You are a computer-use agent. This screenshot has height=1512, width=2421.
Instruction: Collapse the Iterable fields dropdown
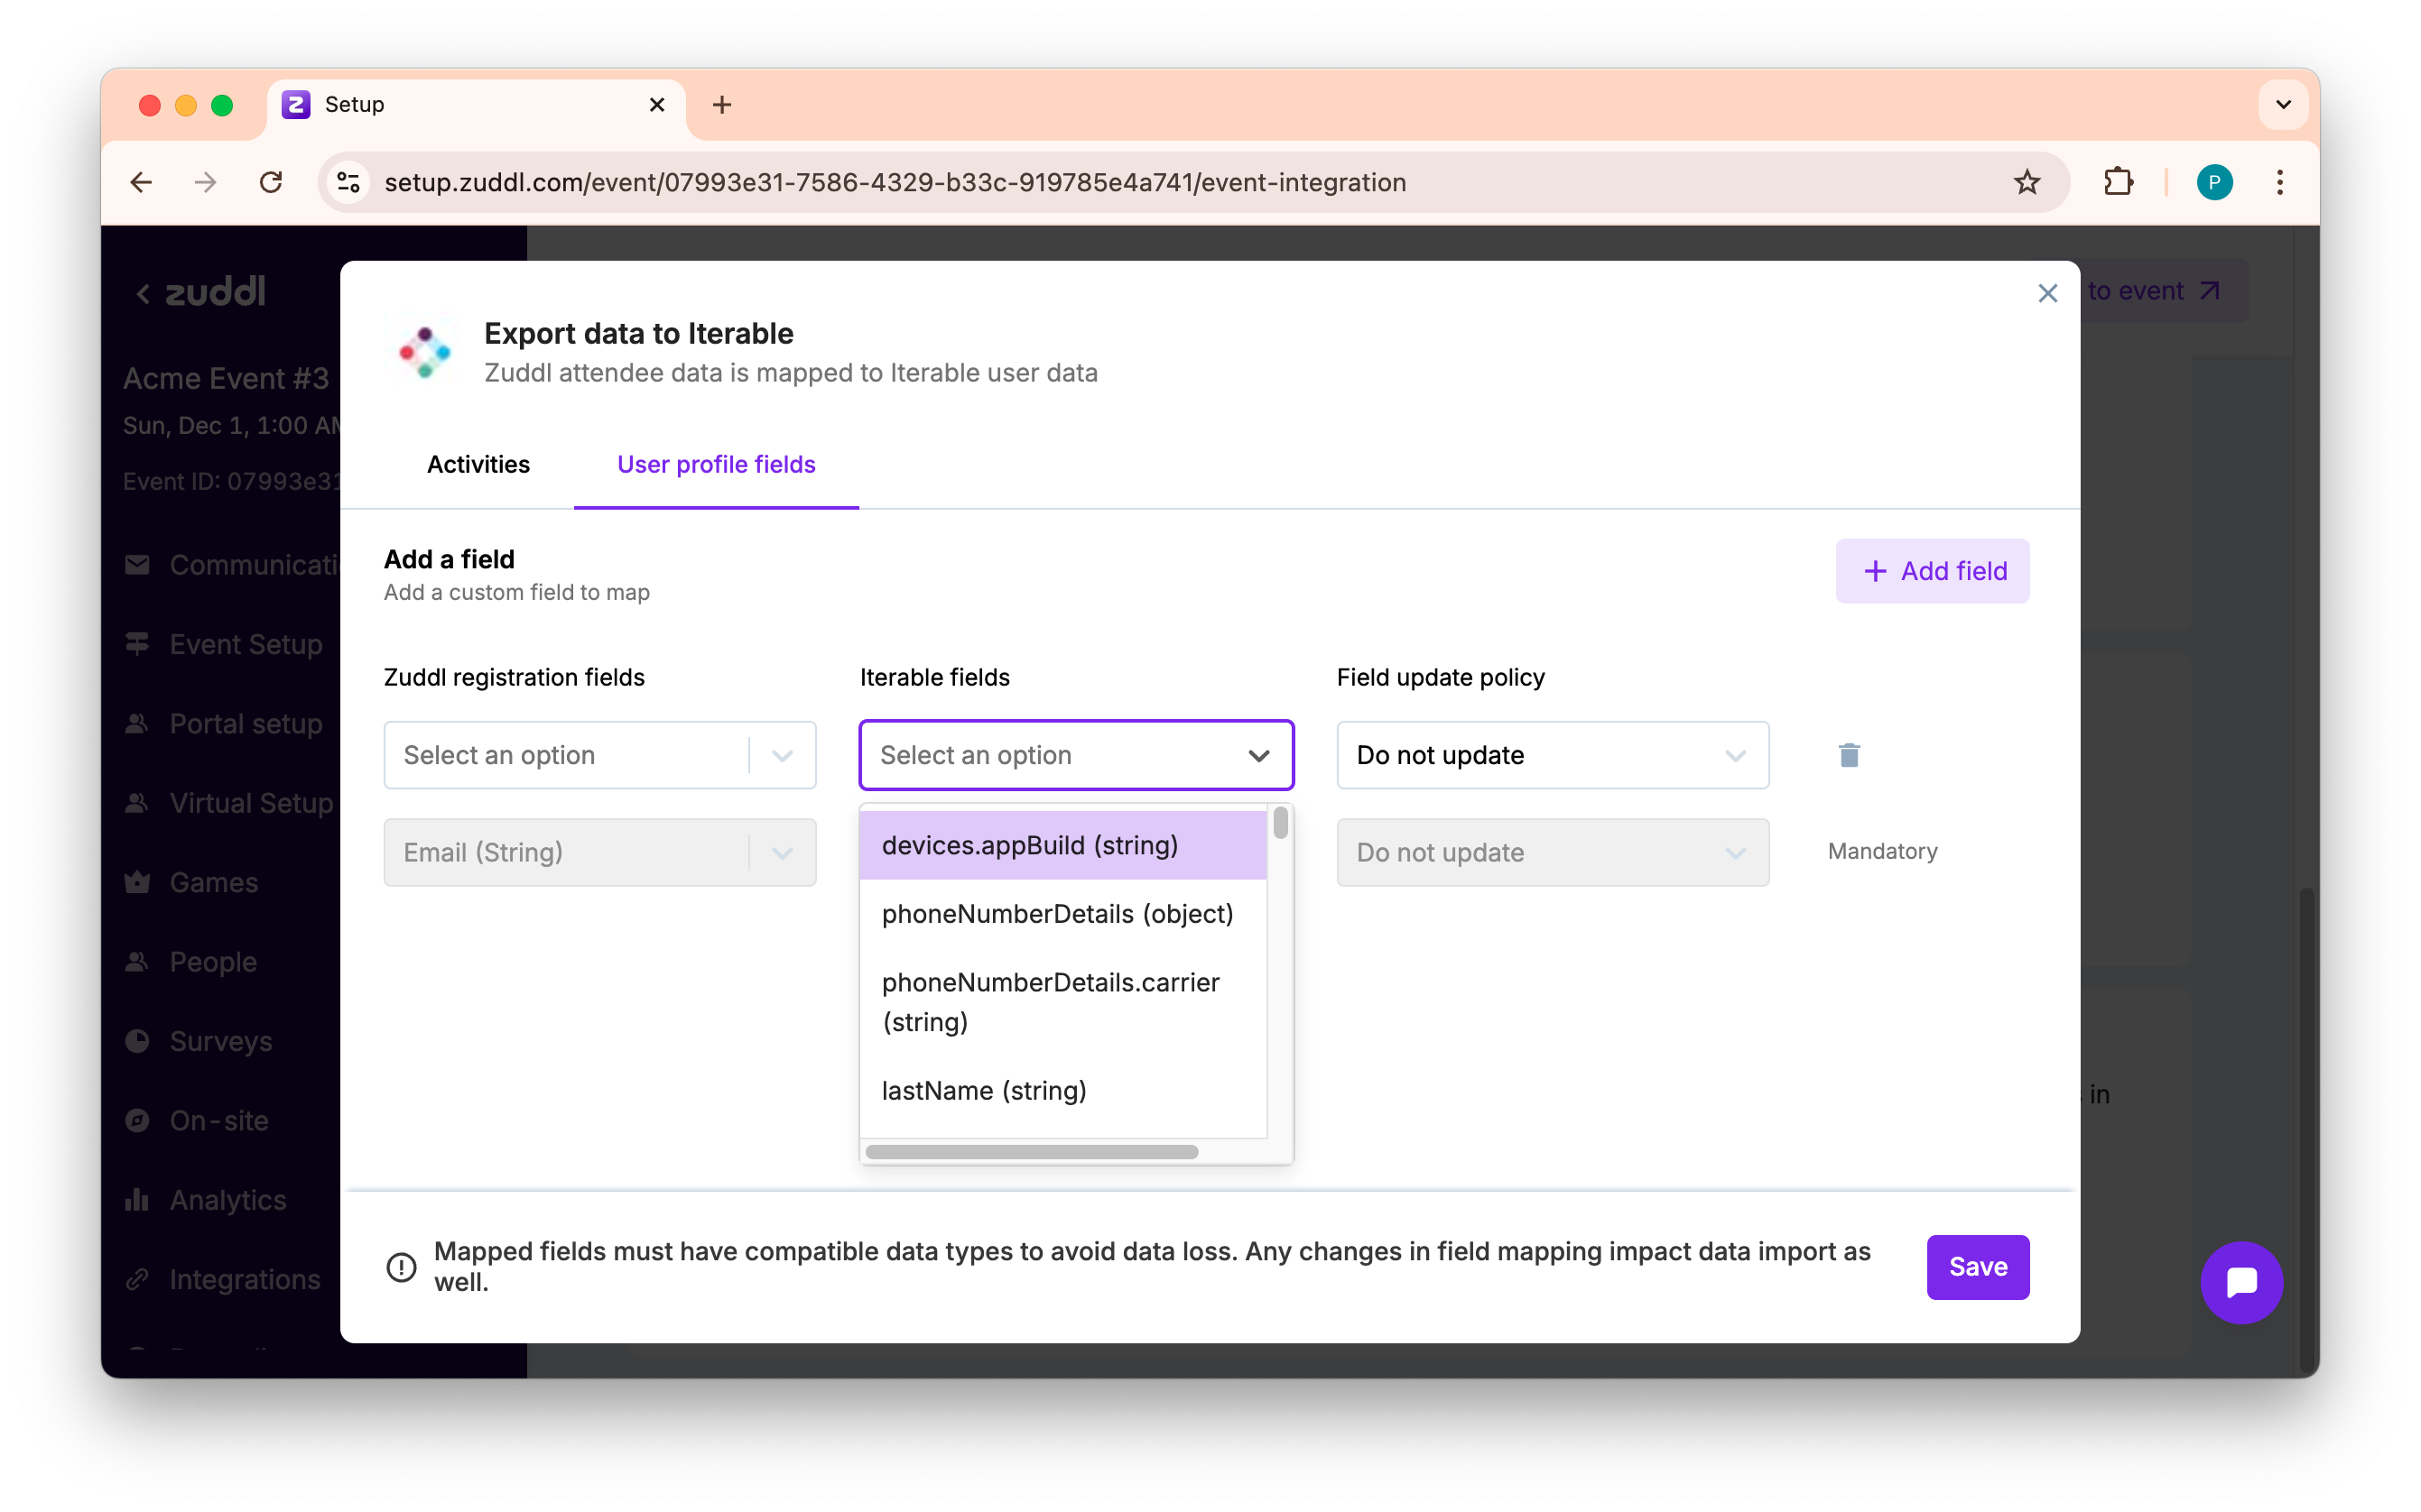point(1258,755)
